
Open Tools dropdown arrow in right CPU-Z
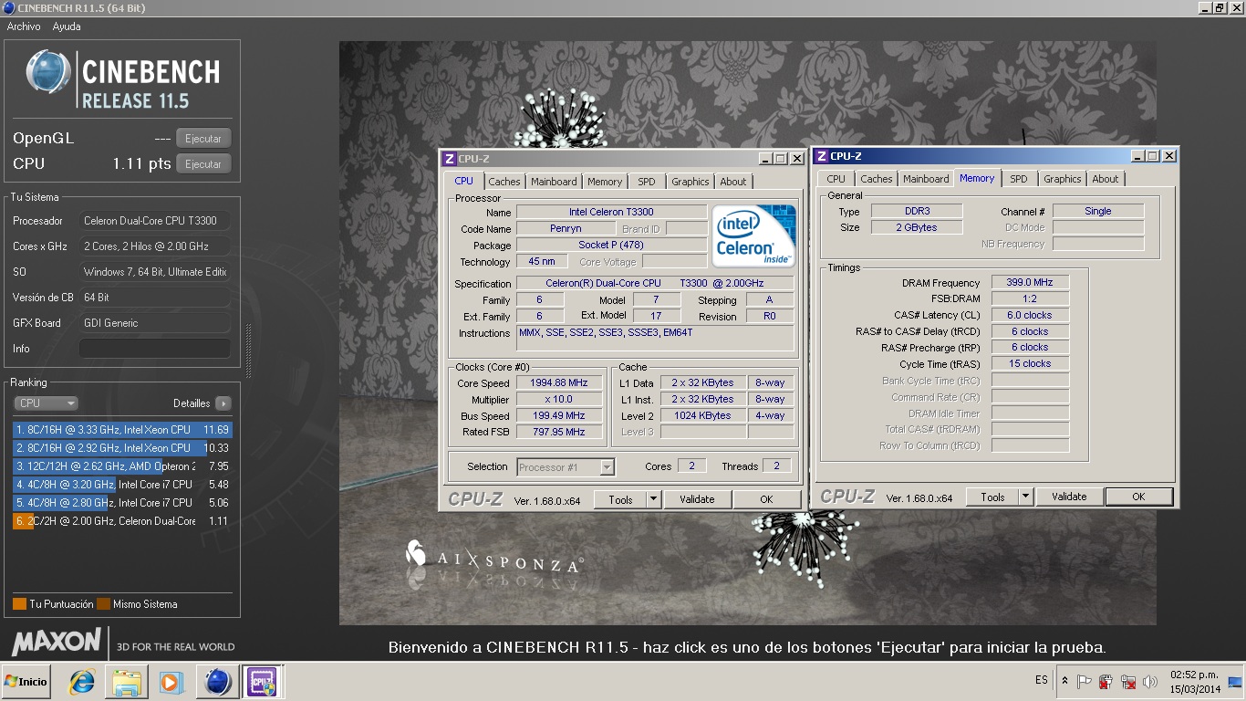click(x=1025, y=497)
